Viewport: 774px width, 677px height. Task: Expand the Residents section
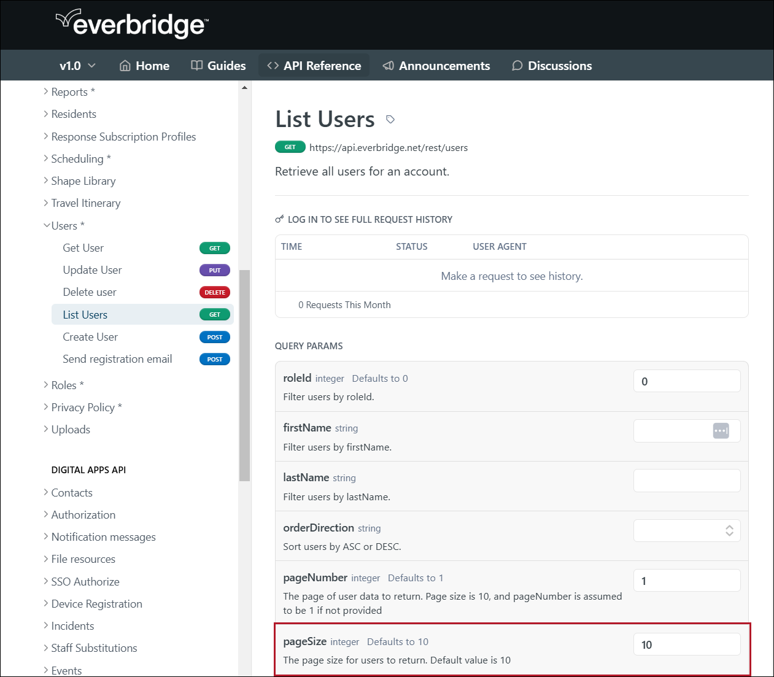point(70,114)
